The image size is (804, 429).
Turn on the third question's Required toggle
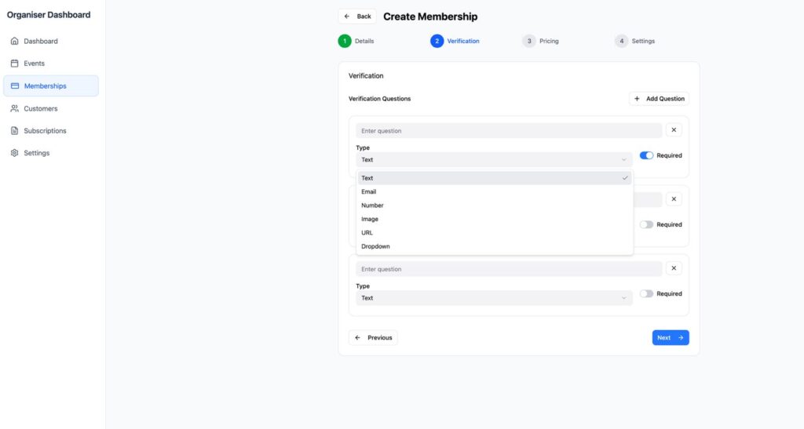pyautogui.click(x=646, y=293)
